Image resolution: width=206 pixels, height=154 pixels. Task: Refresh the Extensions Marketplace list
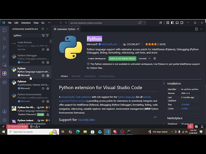pos(42,29)
